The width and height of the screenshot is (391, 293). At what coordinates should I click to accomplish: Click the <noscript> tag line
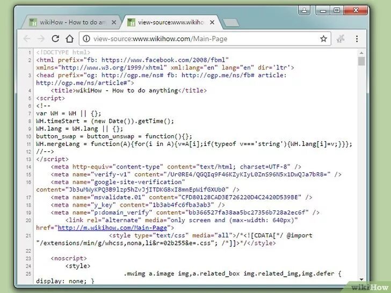click(x=69, y=258)
